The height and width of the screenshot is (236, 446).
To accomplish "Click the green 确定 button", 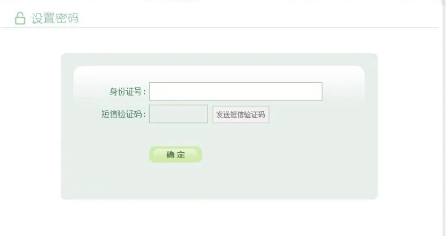I will [x=176, y=154].
